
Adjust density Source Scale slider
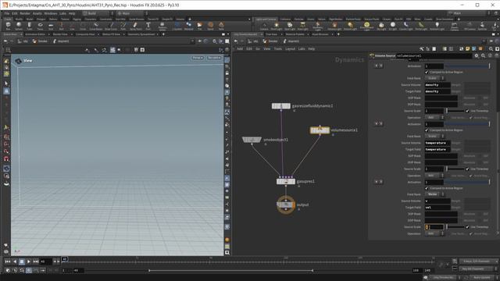[455, 111]
